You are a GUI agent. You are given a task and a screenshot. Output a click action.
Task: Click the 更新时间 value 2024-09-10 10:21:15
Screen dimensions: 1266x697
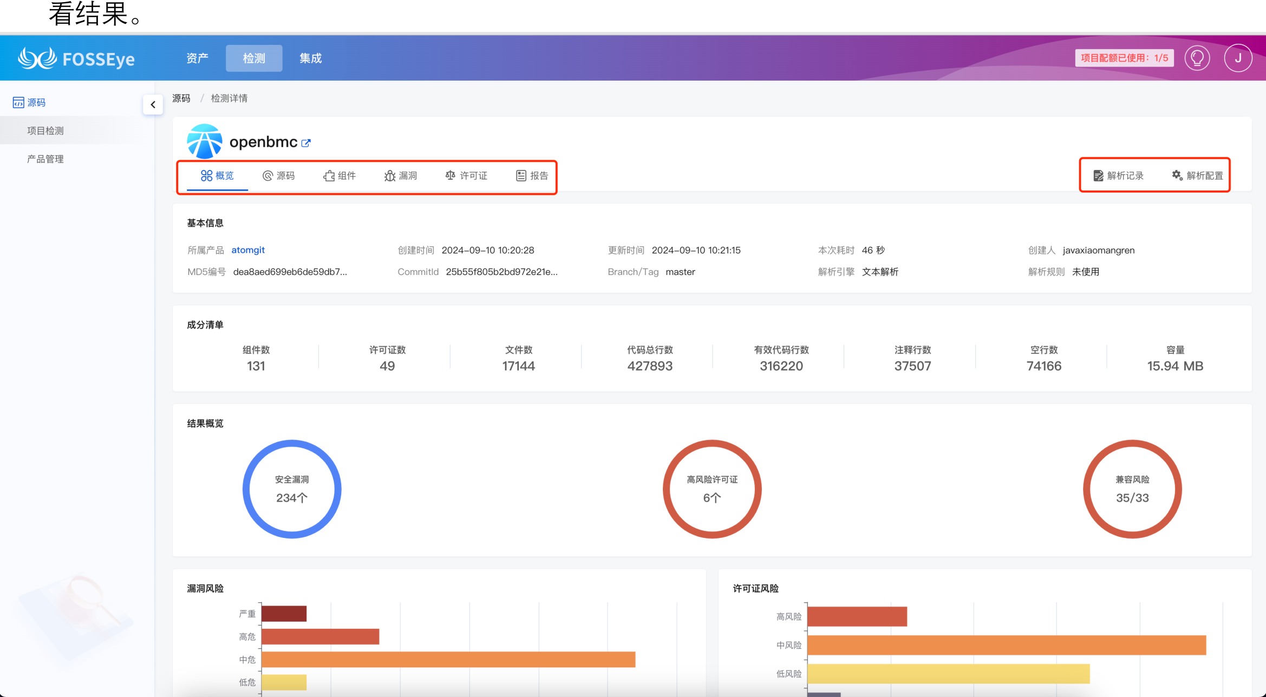[x=696, y=250]
